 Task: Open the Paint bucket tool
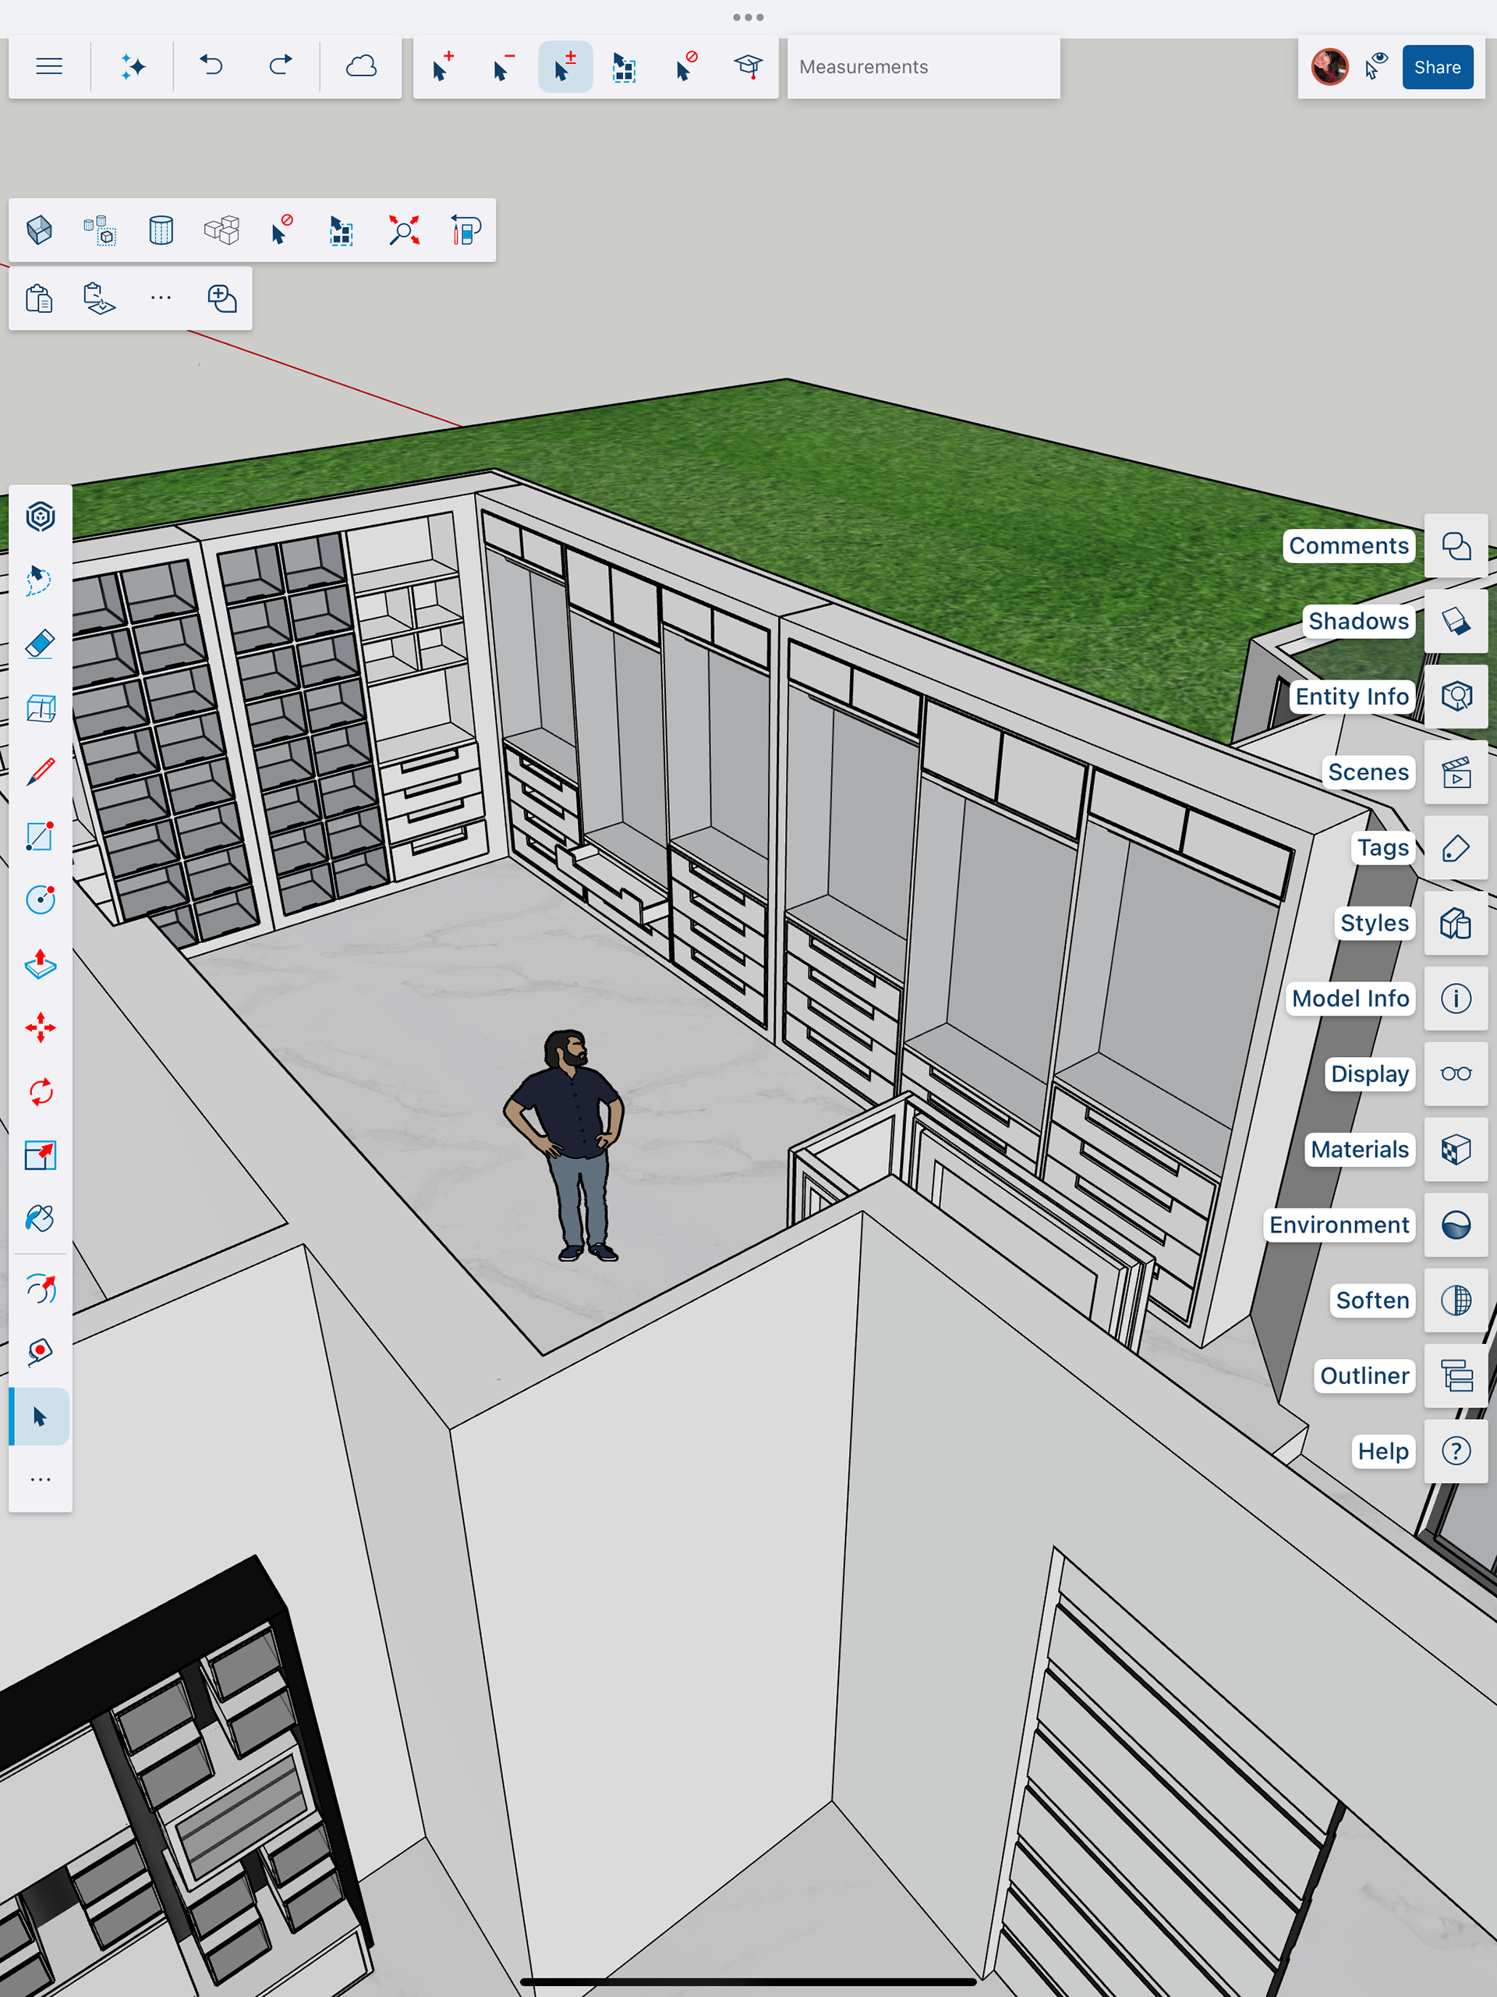click(40, 1218)
